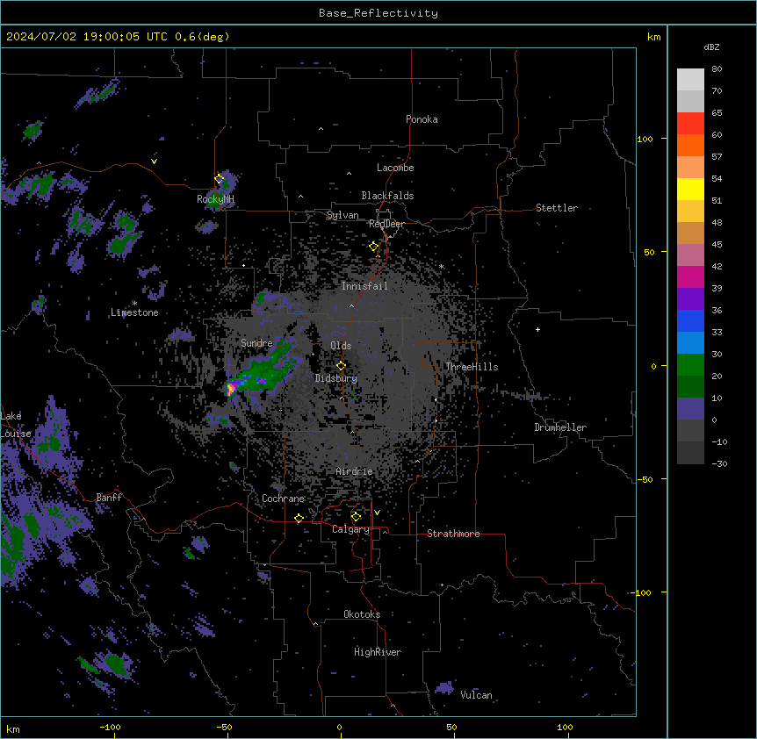The width and height of the screenshot is (757, 739).
Task: Click the RedDeer city label
Action: tap(386, 224)
